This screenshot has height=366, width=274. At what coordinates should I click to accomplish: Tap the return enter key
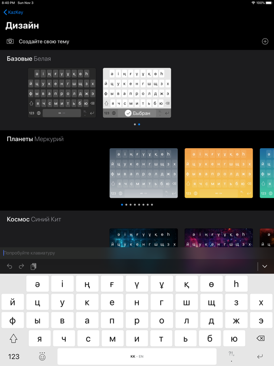point(260,356)
